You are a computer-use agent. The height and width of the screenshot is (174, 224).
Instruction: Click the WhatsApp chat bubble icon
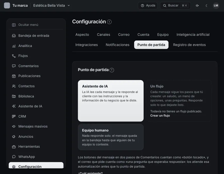click(14, 157)
